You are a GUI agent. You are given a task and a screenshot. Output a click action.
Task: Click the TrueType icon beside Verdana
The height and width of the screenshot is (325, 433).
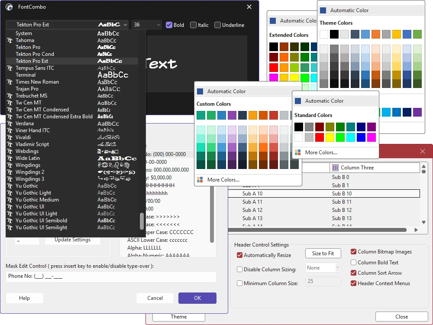pyautogui.click(x=10, y=123)
